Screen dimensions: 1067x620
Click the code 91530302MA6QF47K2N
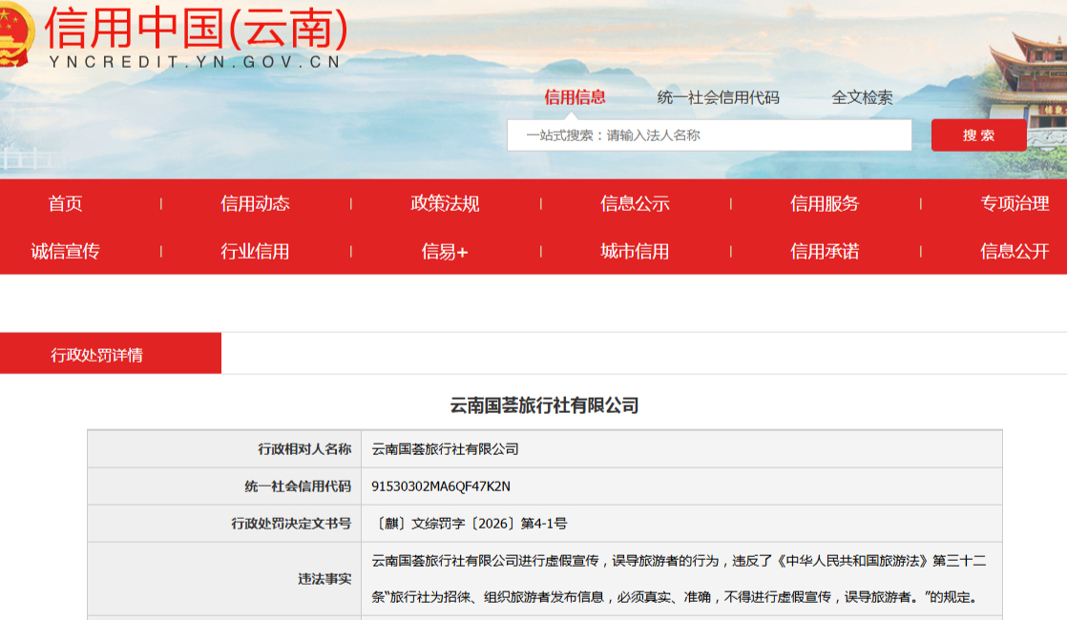[x=441, y=486]
